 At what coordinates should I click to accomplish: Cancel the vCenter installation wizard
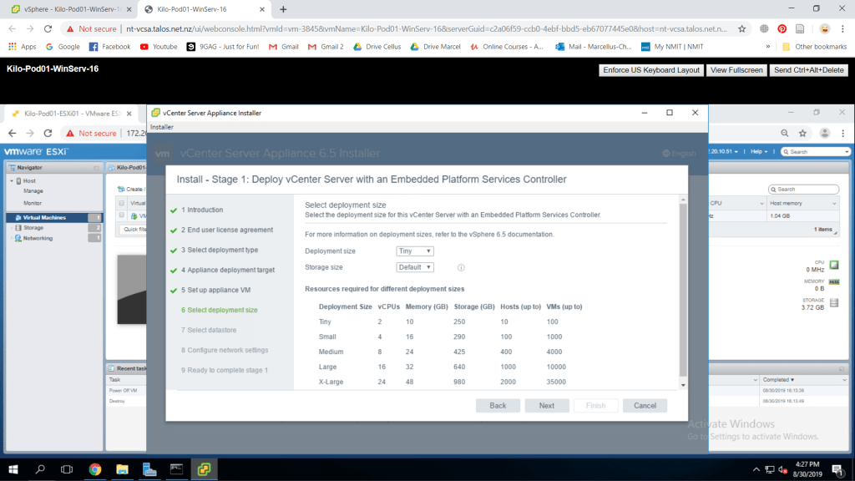pos(645,406)
